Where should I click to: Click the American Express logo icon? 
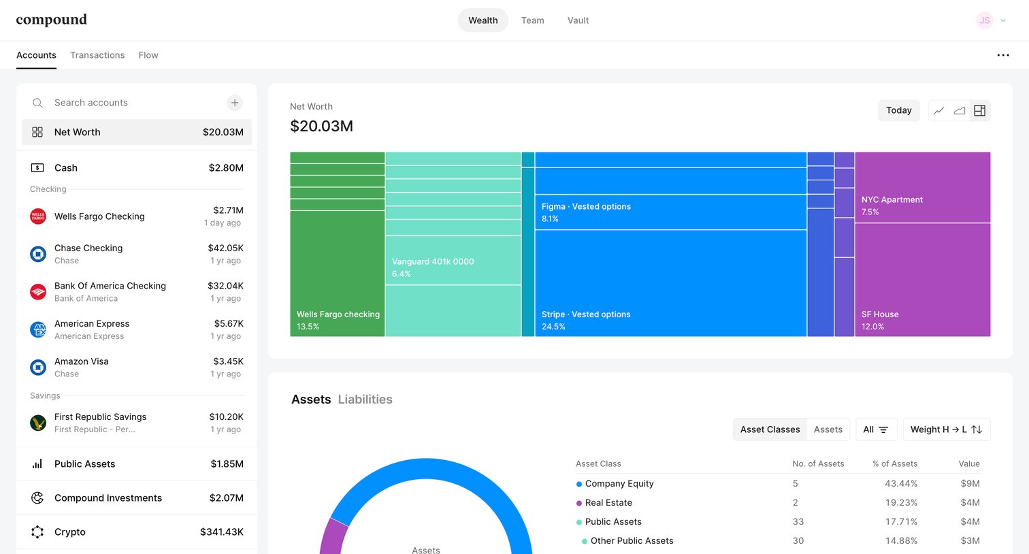[x=38, y=329]
